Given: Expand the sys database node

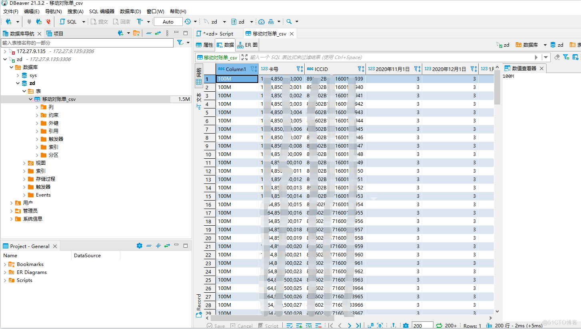Looking at the screenshot, I should pyautogui.click(x=18, y=75).
